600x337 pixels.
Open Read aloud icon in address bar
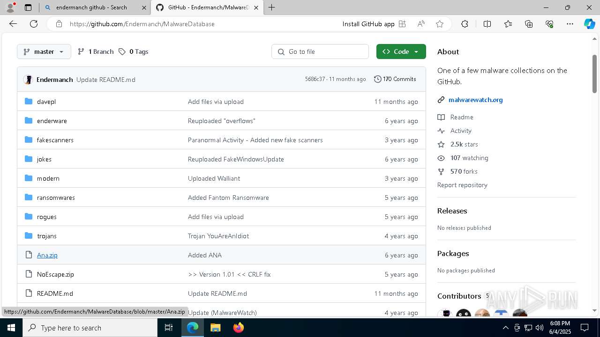coord(421,24)
